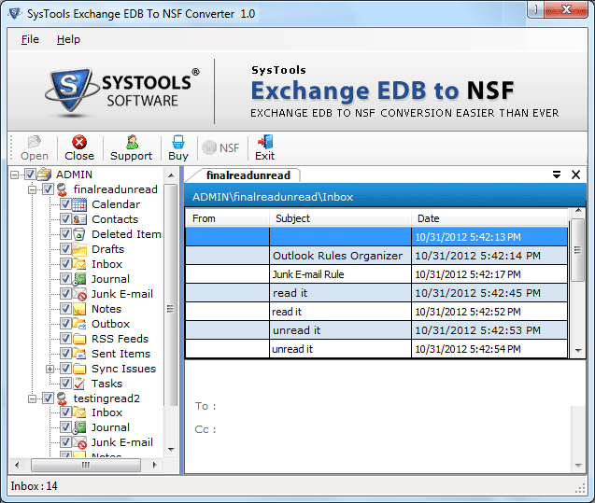Click the Inbox icon under testingread2
The width and height of the screenshot is (595, 503).
(x=79, y=412)
